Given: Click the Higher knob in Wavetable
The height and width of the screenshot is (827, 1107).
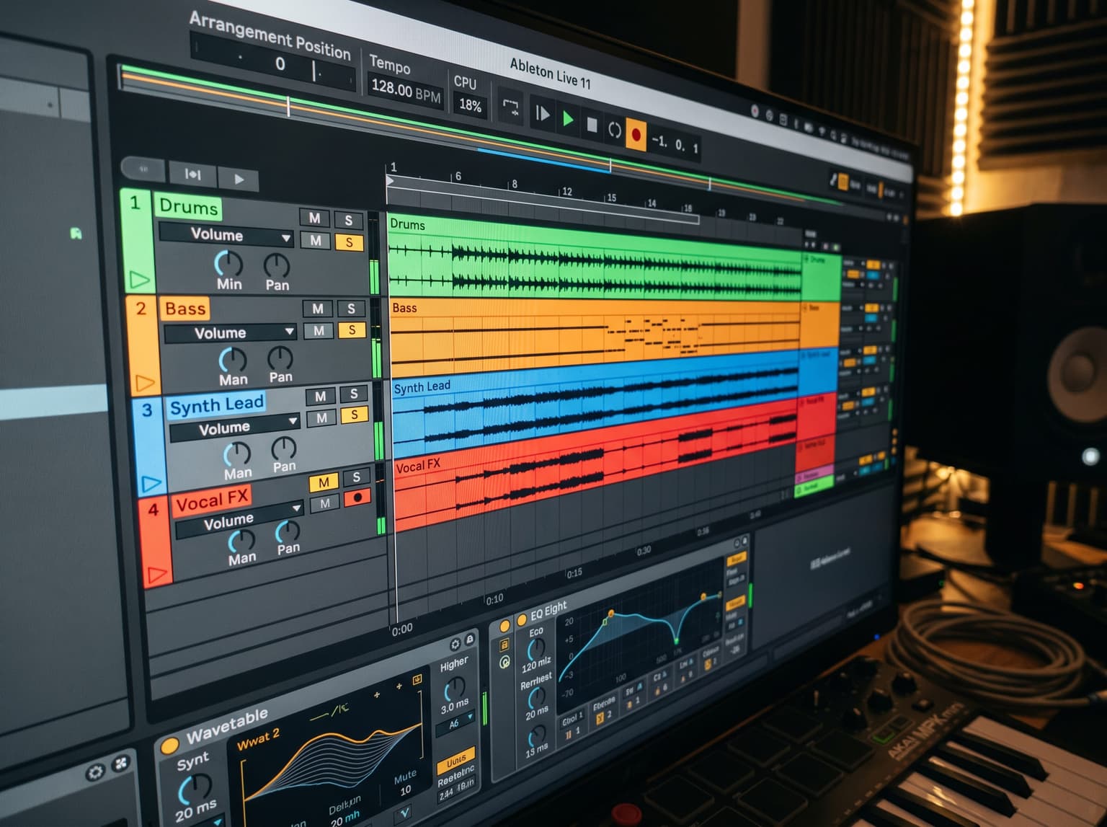Looking at the screenshot, I should 455,690.
